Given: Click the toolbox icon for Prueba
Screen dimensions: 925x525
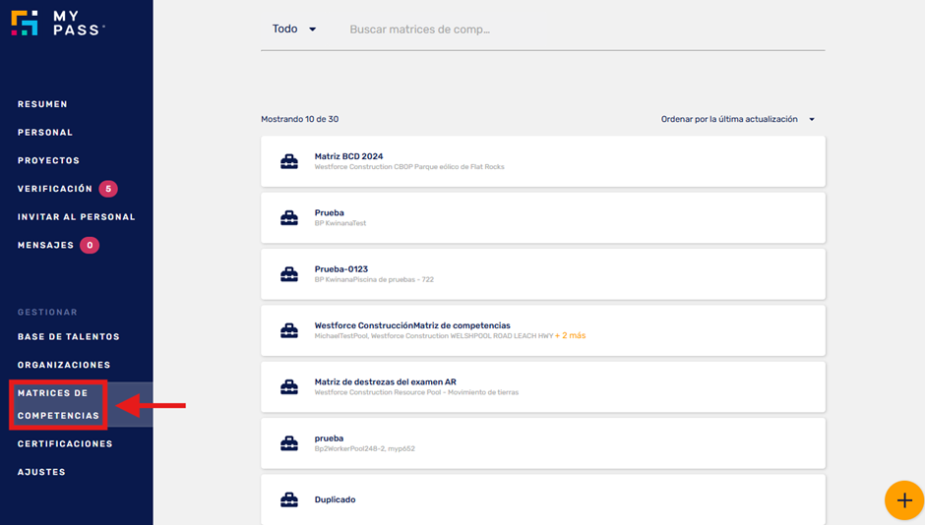Looking at the screenshot, I should click(289, 218).
